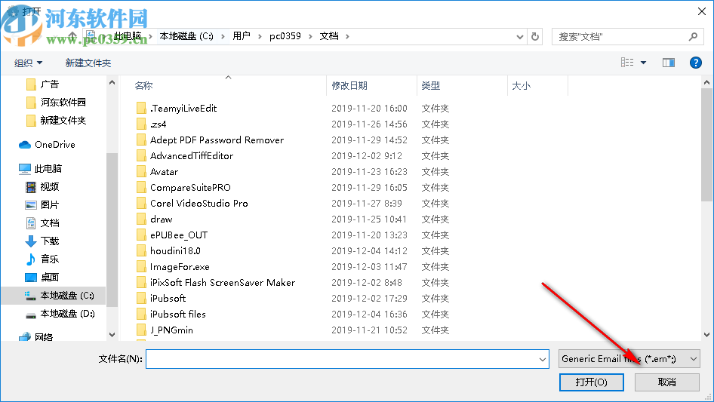The height and width of the screenshot is (402, 714).
Task: Expand the chevron after 用户 breadcrumb
Action: click(x=260, y=36)
